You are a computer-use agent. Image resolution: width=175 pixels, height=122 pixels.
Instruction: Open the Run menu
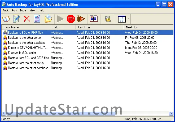(x=14, y=11)
